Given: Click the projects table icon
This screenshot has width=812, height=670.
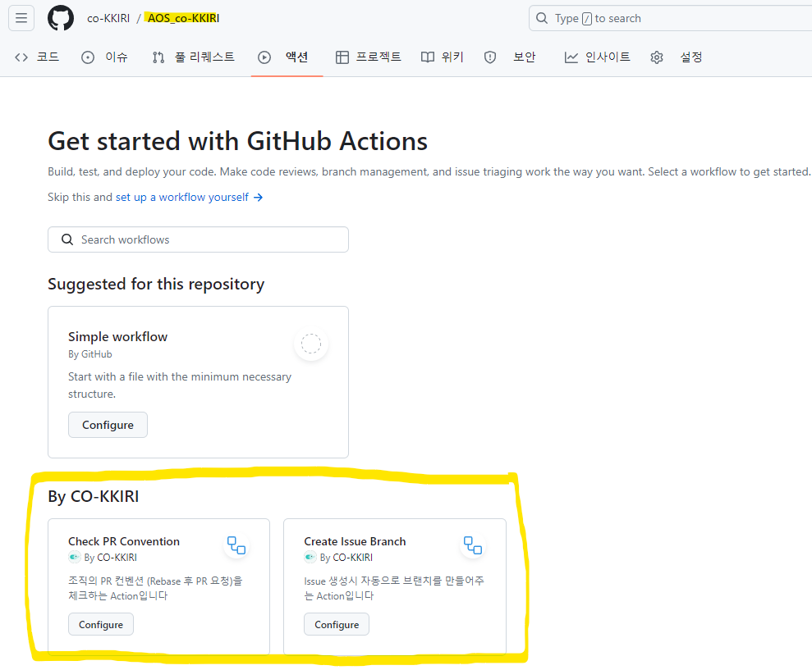Looking at the screenshot, I should [342, 57].
